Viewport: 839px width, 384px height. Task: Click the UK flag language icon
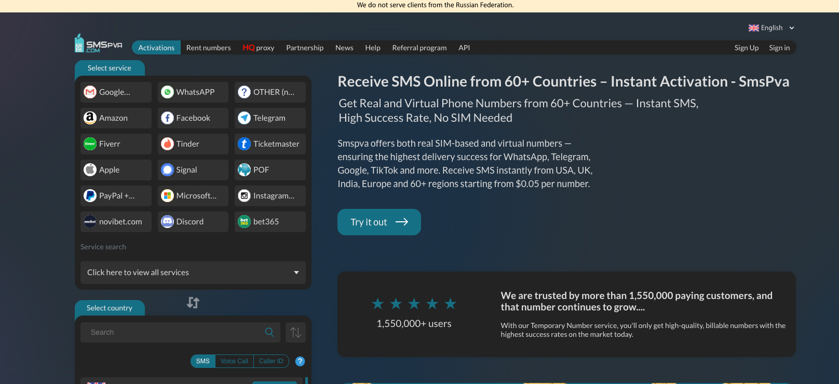coord(754,28)
